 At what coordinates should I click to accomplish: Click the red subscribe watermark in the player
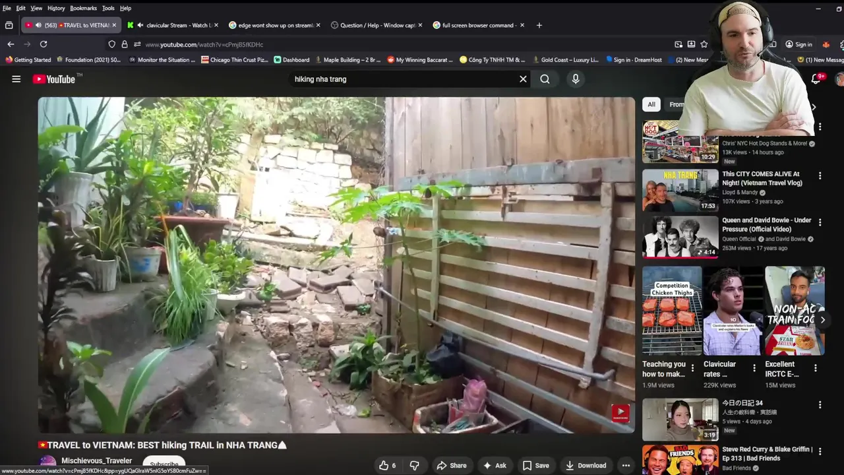click(x=620, y=413)
